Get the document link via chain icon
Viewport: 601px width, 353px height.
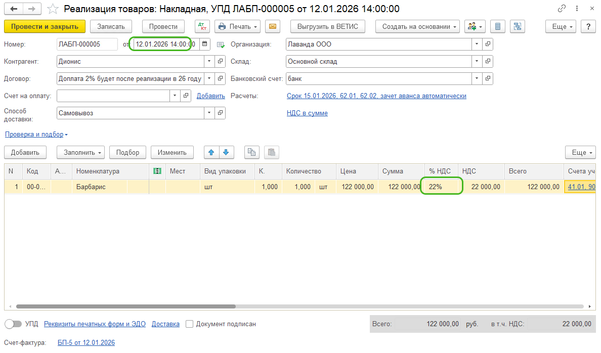pyautogui.click(x=562, y=9)
